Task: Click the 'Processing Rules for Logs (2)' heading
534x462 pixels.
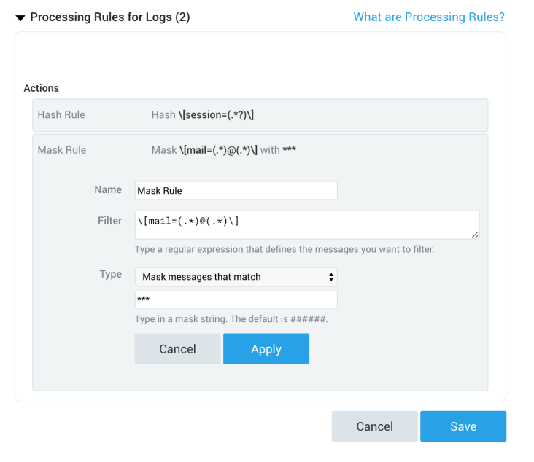Action: tap(109, 17)
